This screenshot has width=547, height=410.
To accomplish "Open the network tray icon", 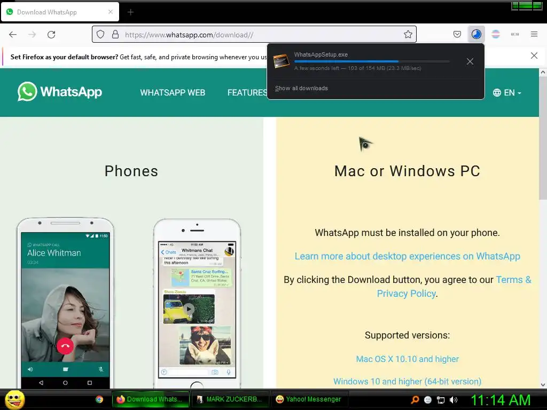I will (x=441, y=400).
